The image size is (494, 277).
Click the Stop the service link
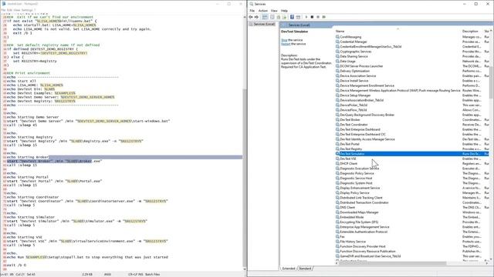pyautogui.click(x=284, y=40)
